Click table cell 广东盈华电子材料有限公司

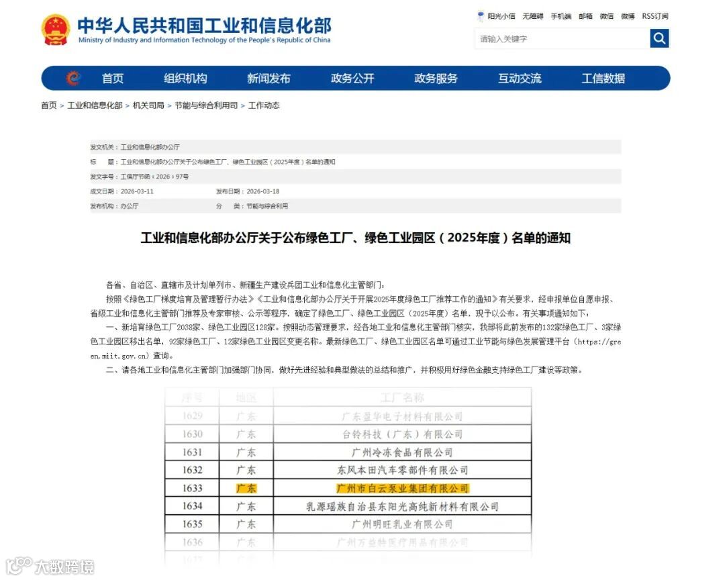tap(402, 416)
